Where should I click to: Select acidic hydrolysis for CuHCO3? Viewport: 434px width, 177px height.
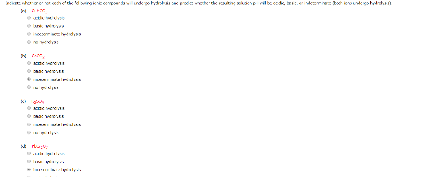tap(29, 18)
